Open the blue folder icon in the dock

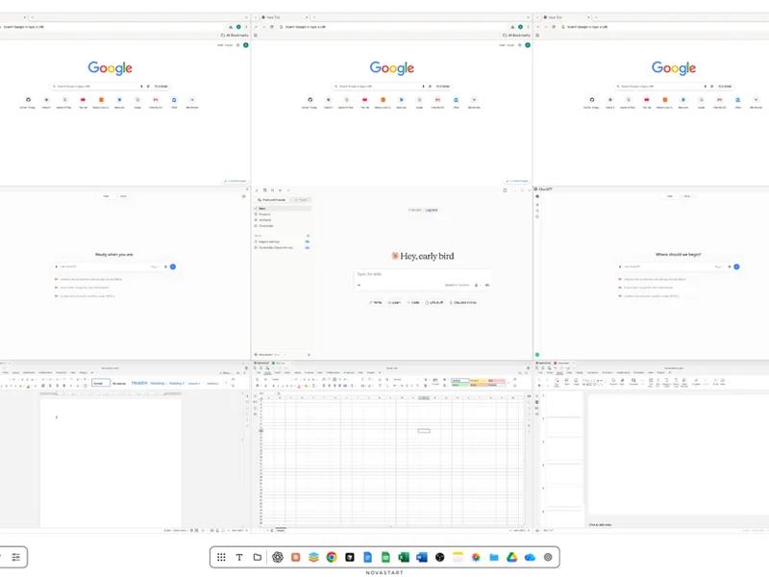pyautogui.click(x=494, y=557)
